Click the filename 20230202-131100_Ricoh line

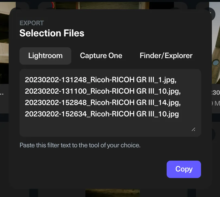click(103, 91)
